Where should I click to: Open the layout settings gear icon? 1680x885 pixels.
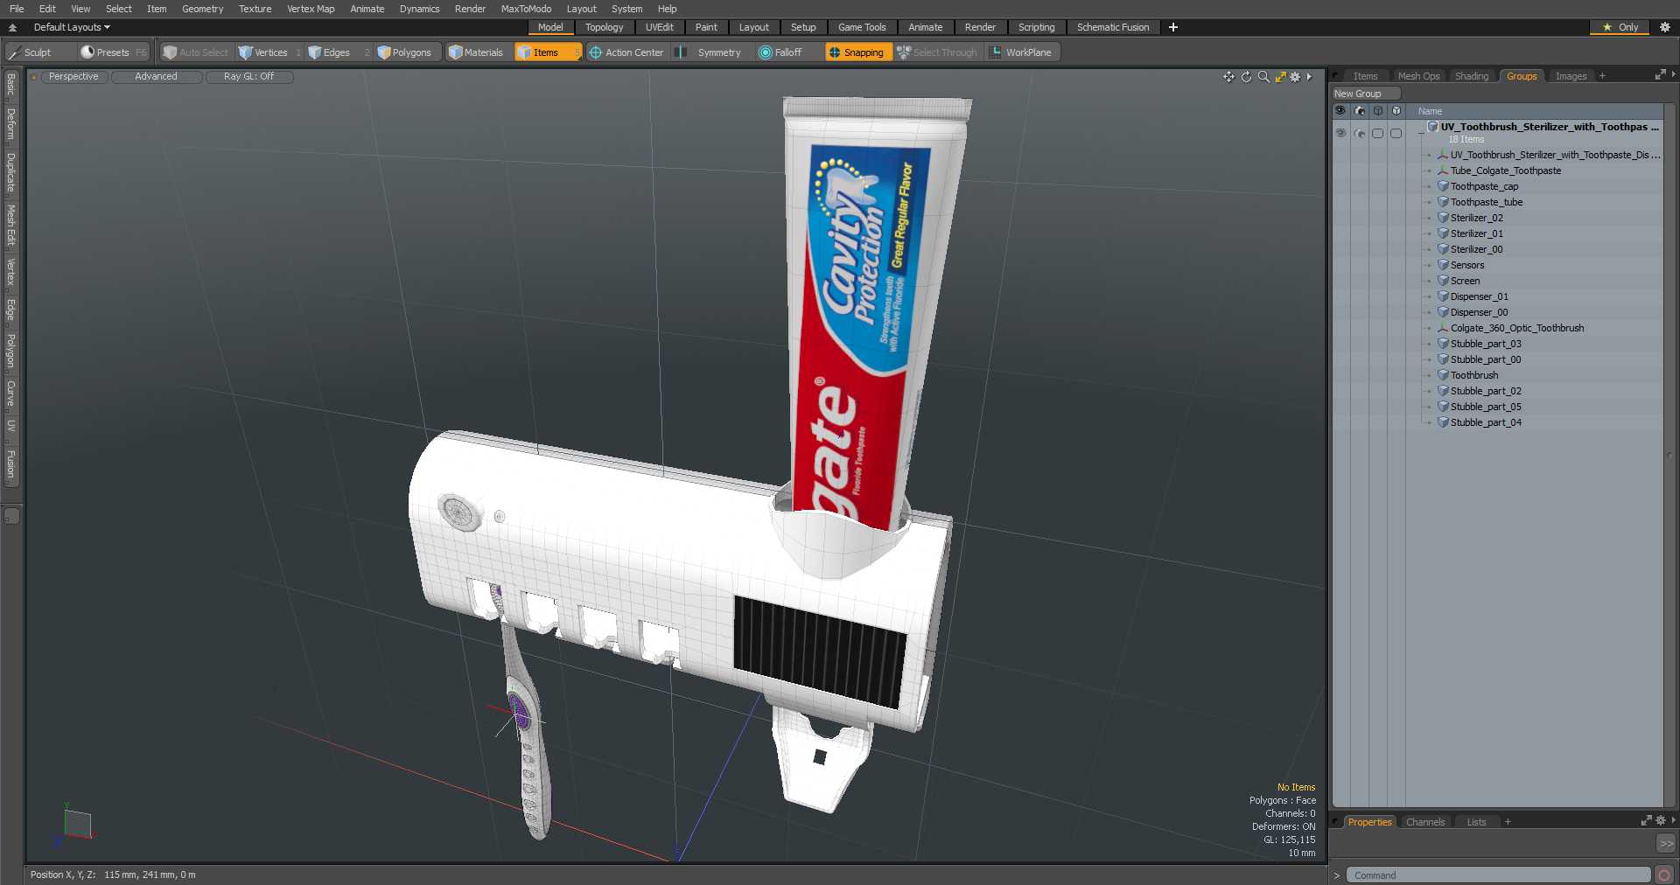coord(1665,27)
